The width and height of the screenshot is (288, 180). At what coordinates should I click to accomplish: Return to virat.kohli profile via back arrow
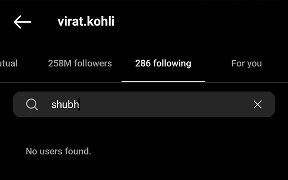click(x=22, y=22)
